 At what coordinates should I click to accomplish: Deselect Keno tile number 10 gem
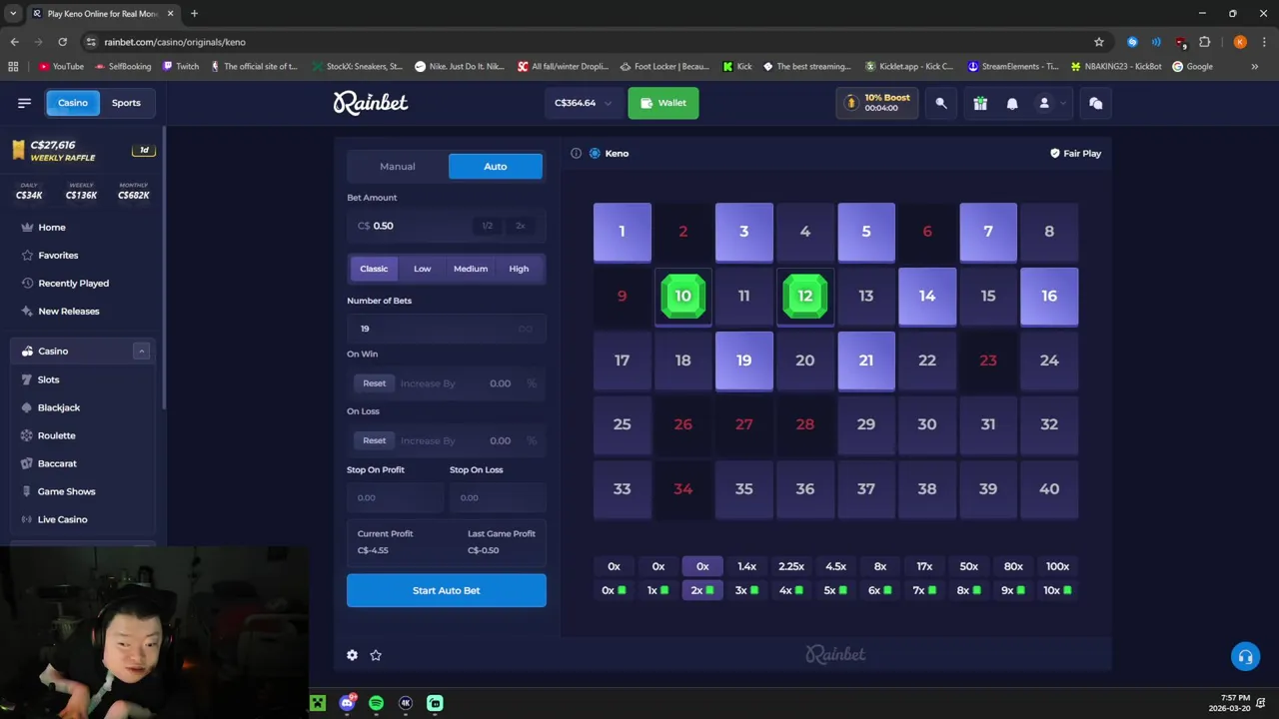683,297
